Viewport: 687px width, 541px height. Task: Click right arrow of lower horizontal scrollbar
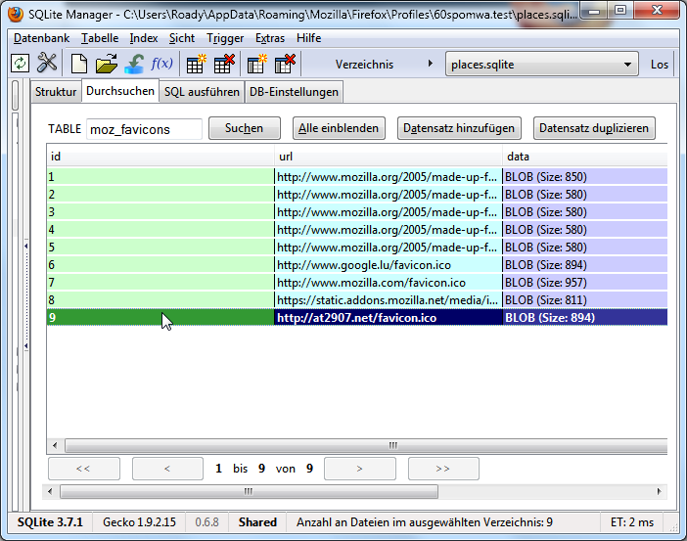click(x=659, y=491)
